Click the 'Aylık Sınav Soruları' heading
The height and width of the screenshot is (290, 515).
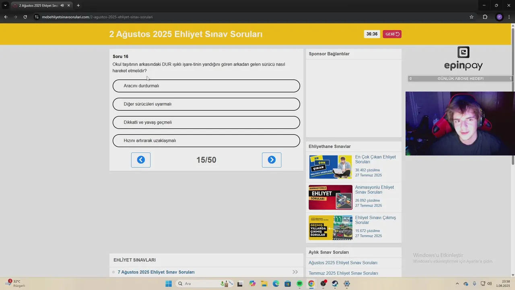pos(329,253)
